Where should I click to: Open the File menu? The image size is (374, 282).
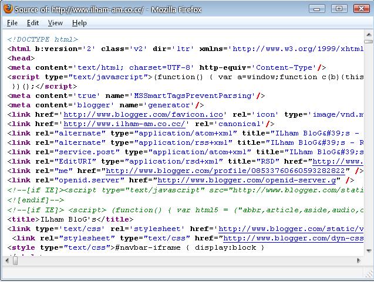[12, 23]
